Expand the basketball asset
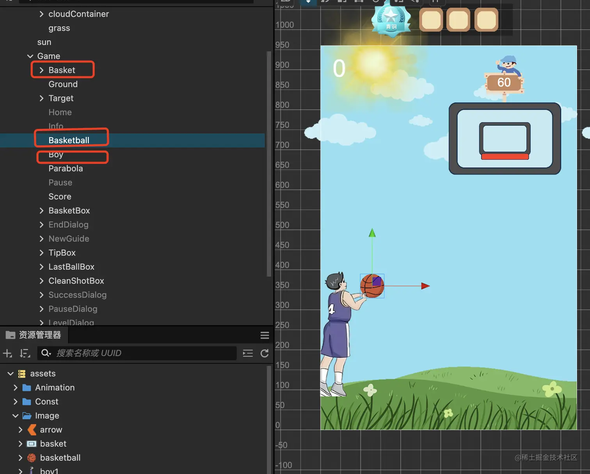This screenshot has height=474, width=590. (21, 458)
